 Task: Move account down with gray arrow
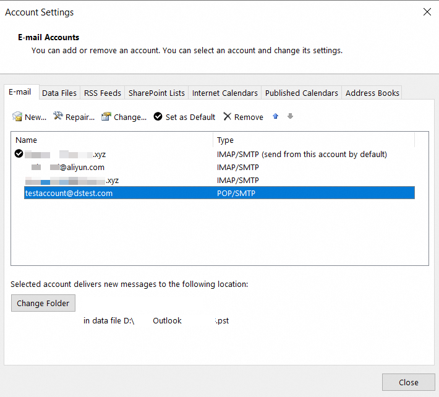point(290,116)
